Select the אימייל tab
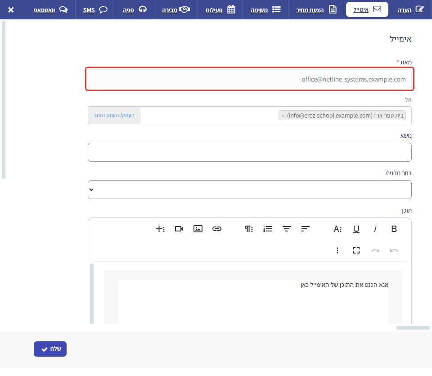Image resolution: width=432 pixels, height=376 pixels. [367, 9]
